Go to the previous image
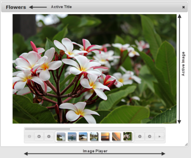The width and height of the screenshot is (191, 158). 49,136
